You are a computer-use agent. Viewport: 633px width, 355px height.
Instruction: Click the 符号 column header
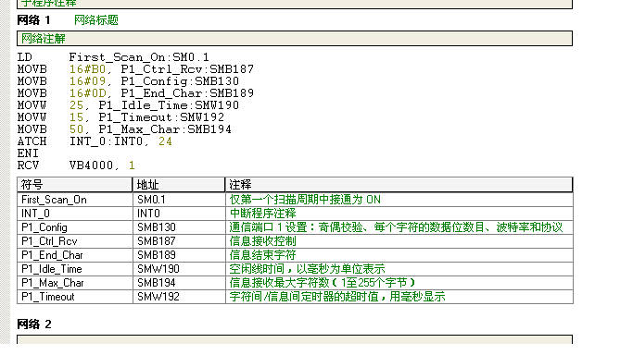[75, 185]
